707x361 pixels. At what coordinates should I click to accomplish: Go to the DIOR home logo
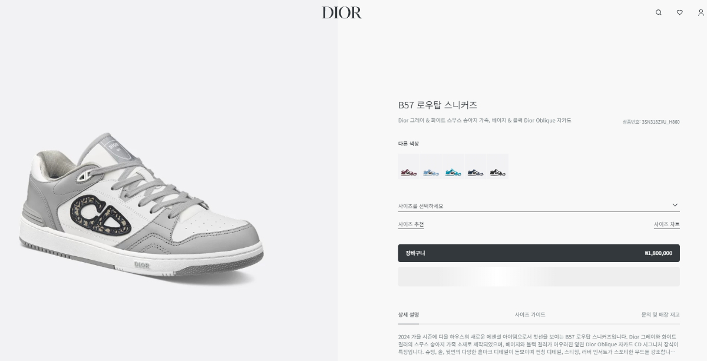(342, 12)
